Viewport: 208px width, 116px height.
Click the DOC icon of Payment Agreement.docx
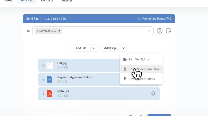tap(49, 79)
